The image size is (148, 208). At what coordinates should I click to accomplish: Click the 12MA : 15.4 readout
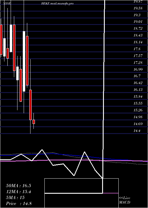point(18,192)
